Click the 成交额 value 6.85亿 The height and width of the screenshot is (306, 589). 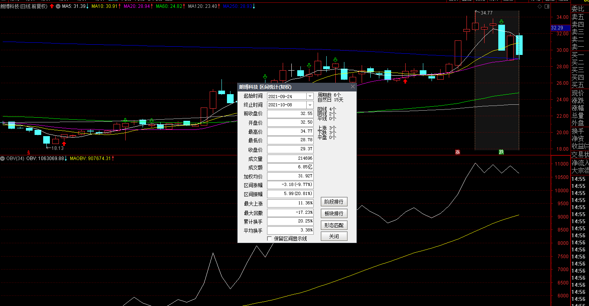click(290, 168)
